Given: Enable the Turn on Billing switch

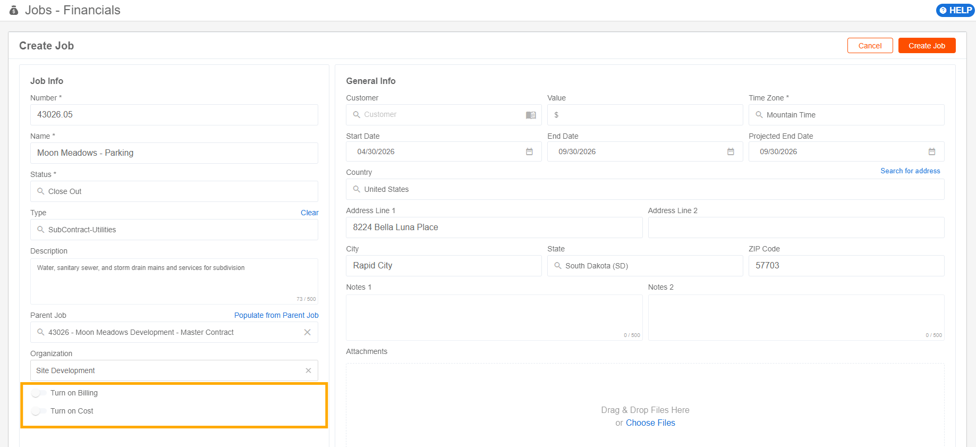Looking at the screenshot, I should point(39,393).
